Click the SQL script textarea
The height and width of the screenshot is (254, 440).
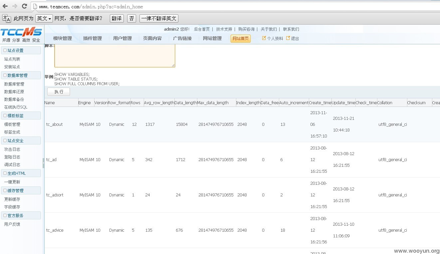[x=115, y=56]
